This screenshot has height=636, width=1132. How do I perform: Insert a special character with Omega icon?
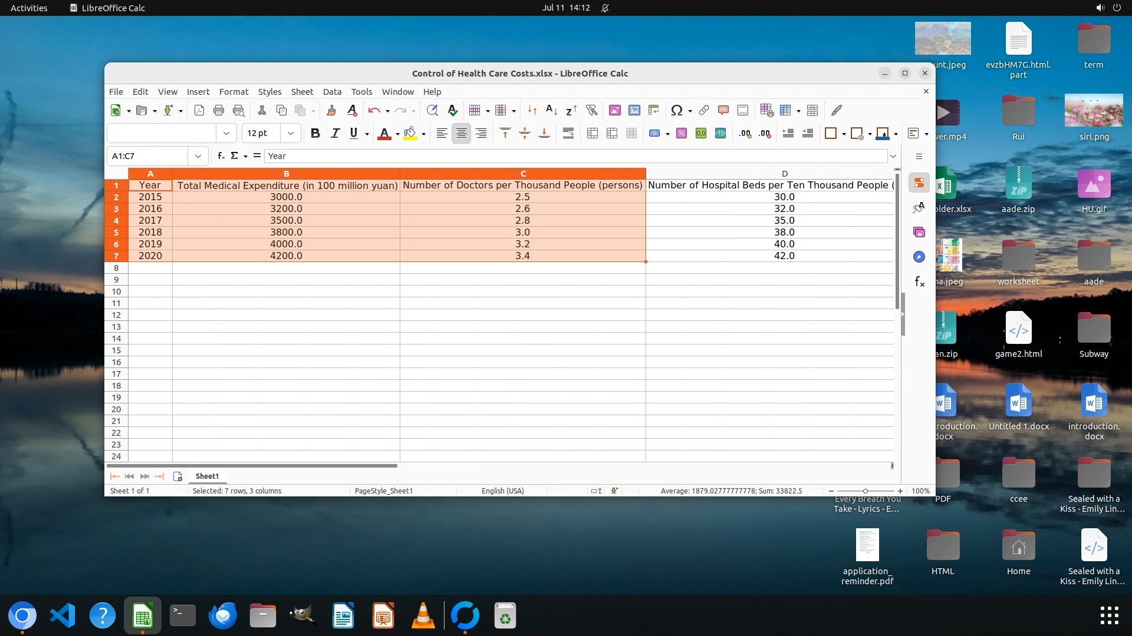pyautogui.click(x=676, y=110)
